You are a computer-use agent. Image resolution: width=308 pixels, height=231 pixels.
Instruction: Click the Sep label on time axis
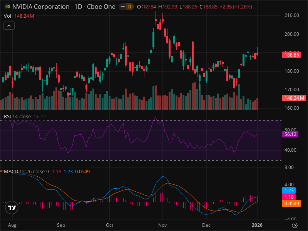tap(61, 225)
